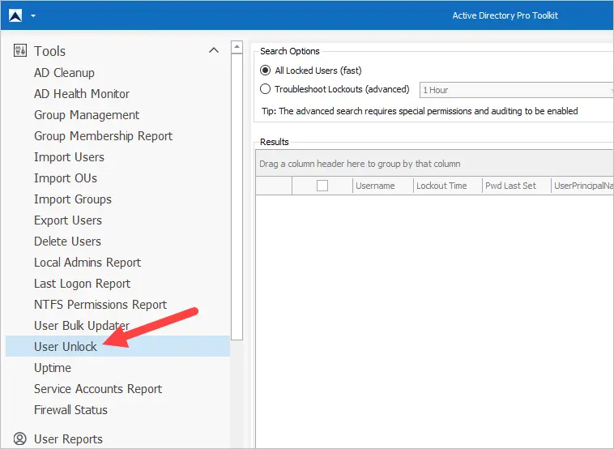Click the User Reports section icon
This screenshot has height=449, width=614.
click(20, 438)
